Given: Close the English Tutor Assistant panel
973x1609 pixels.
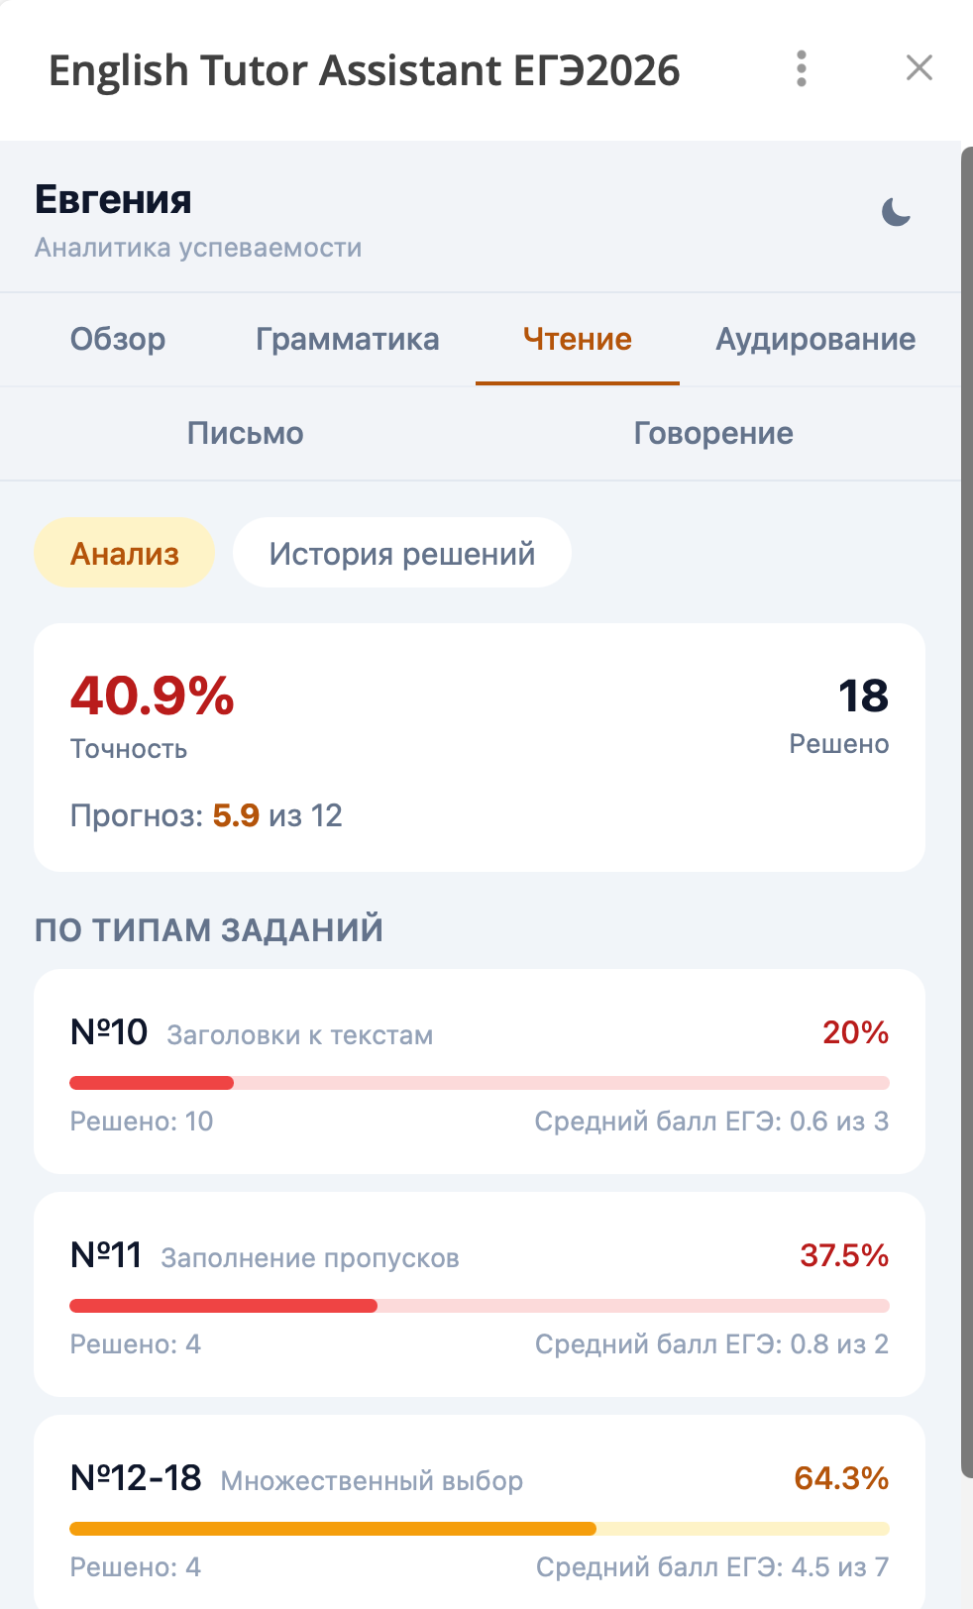Looking at the screenshot, I should pyautogui.click(x=919, y=67).
